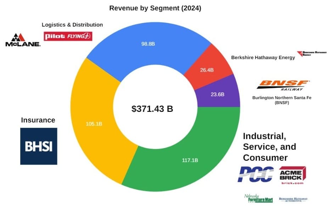The height and width of the screenshot is (206, 330).
Task: Click the Berkshire Hathaway Energy text label
Action: click(263, 58)
